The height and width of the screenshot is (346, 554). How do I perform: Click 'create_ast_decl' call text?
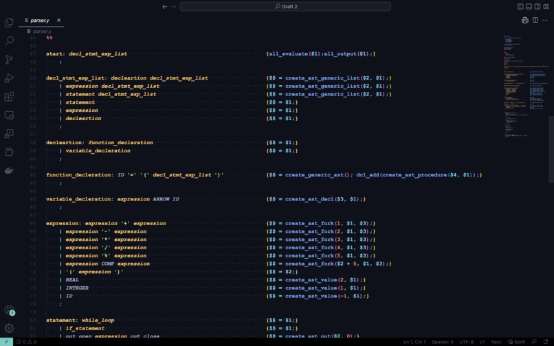pos(309,199)
